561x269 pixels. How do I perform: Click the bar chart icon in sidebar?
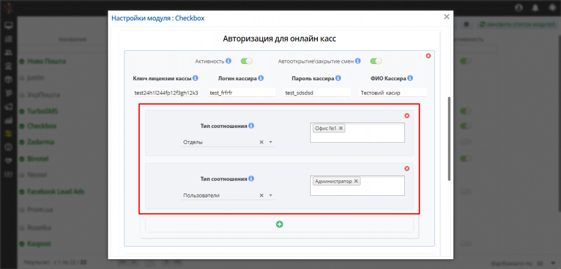(x=8, y=120)
